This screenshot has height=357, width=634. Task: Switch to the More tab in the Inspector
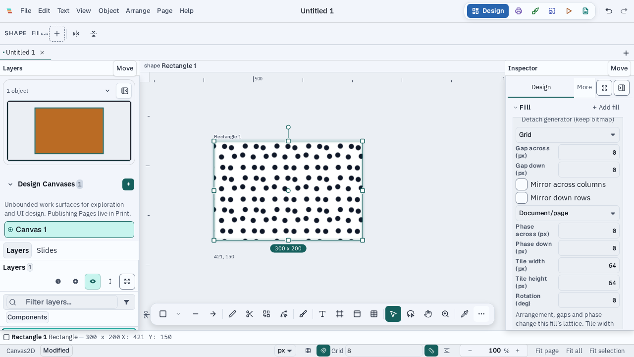coord(584,87)
